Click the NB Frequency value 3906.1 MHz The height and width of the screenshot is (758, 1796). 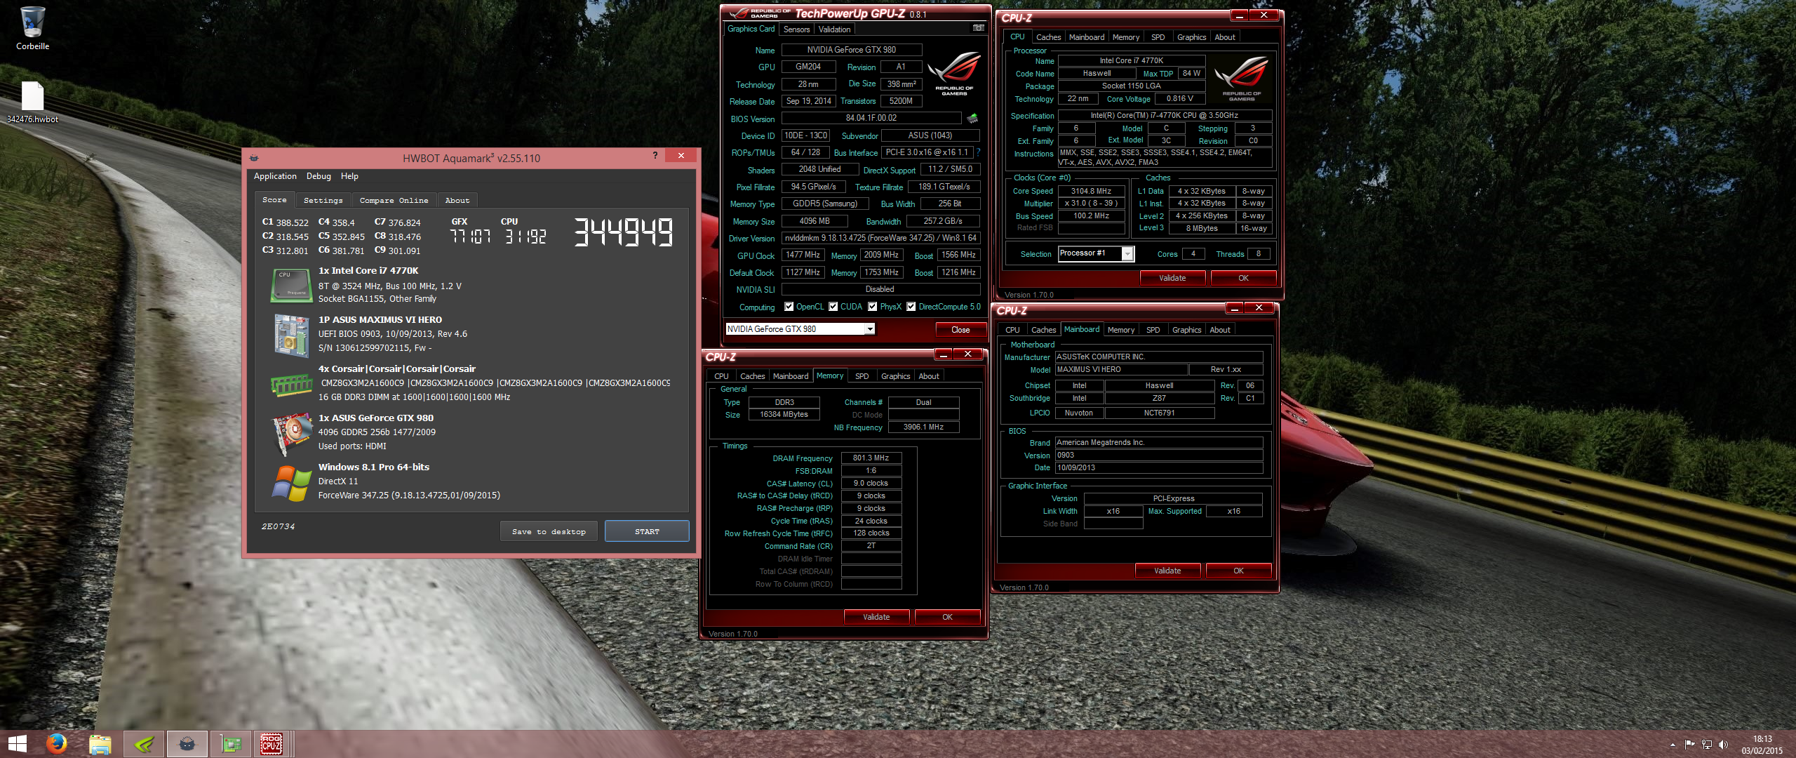pos(923,427)
